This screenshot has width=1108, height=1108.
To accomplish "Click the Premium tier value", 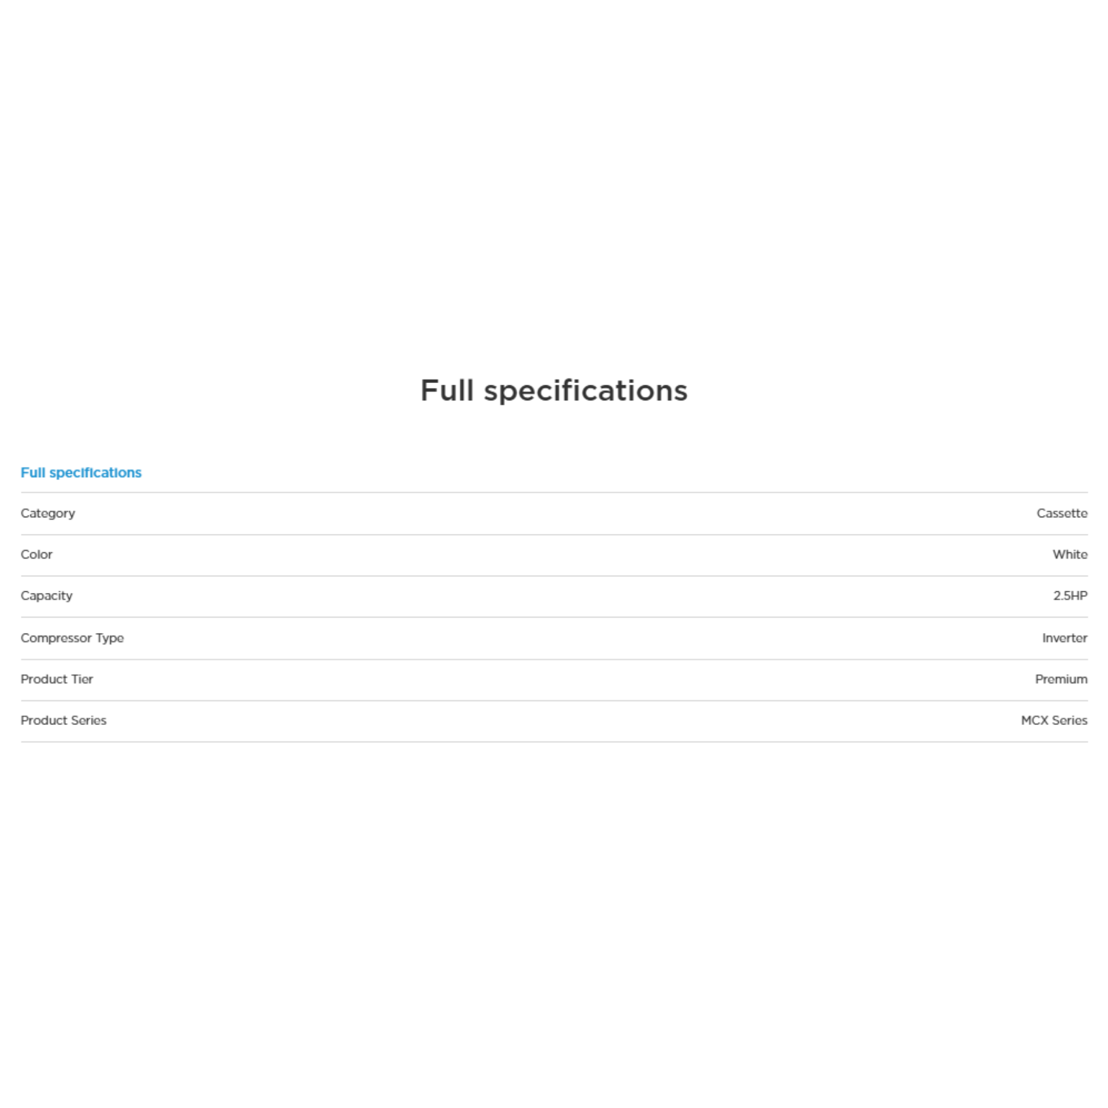I will pos(1060,679).
